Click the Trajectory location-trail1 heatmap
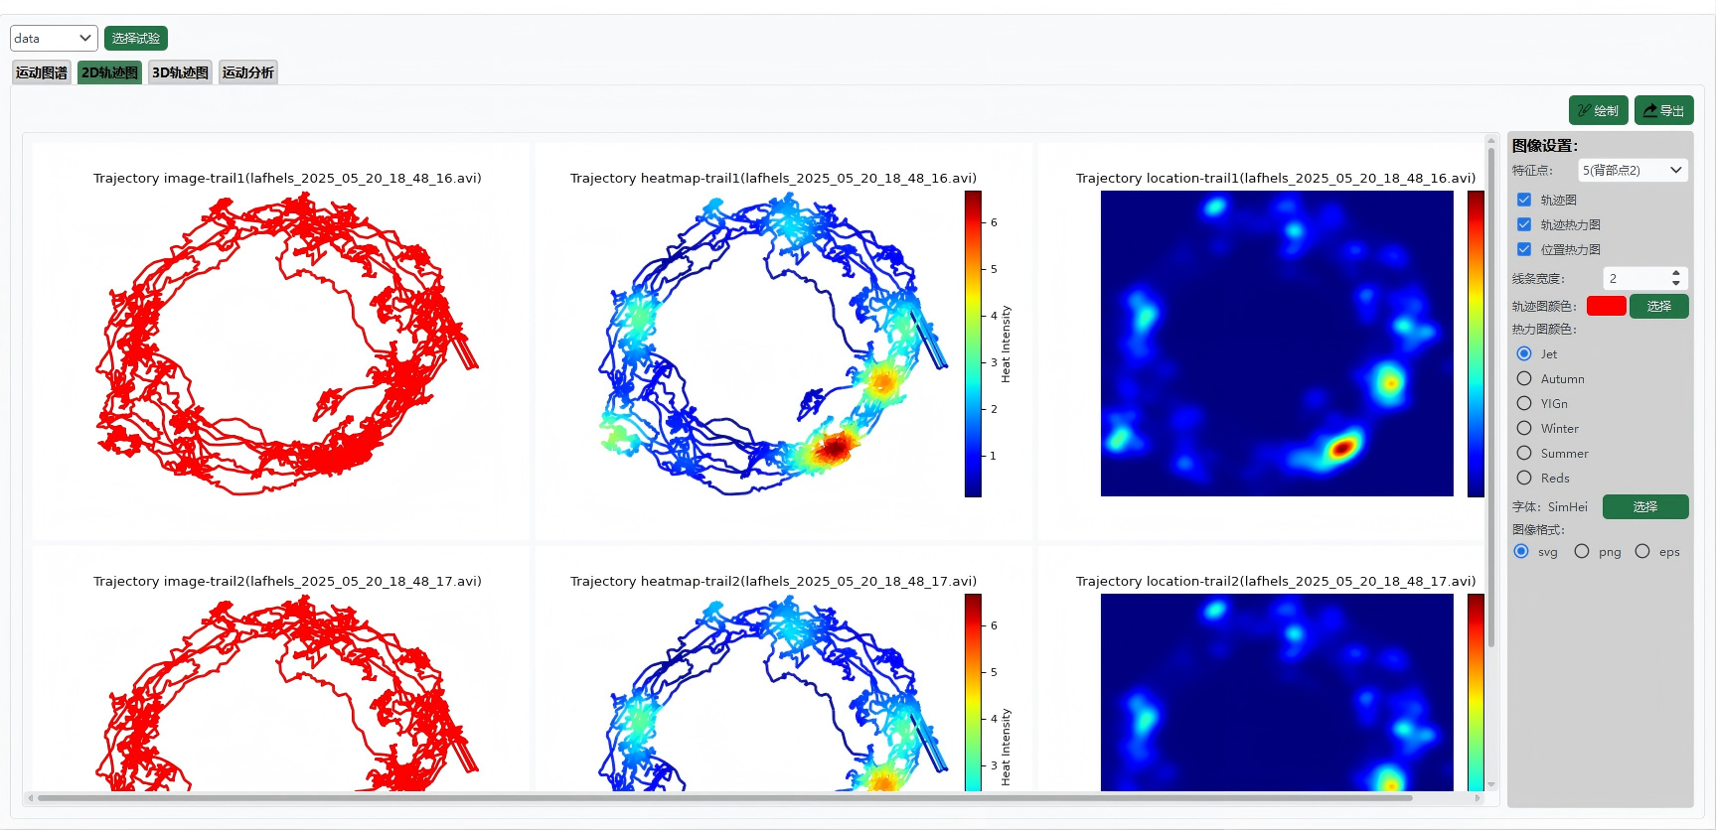This screenshot has height=831, width=1717. (1277, 344)
